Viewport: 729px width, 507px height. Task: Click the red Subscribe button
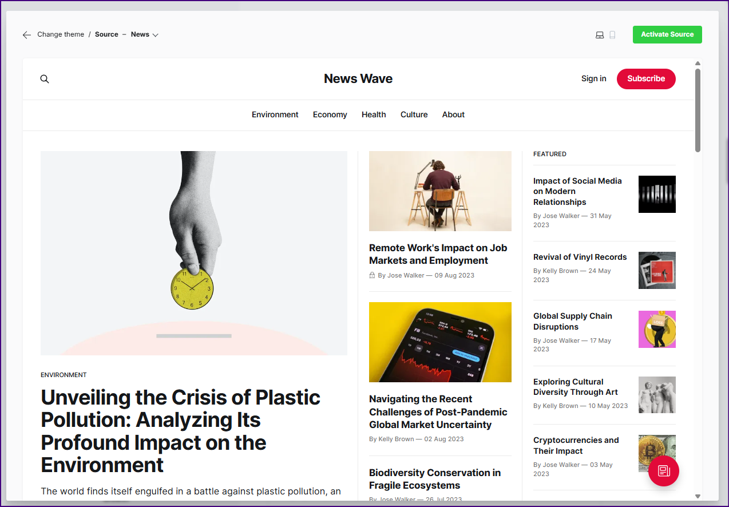(x=646, y=79)
